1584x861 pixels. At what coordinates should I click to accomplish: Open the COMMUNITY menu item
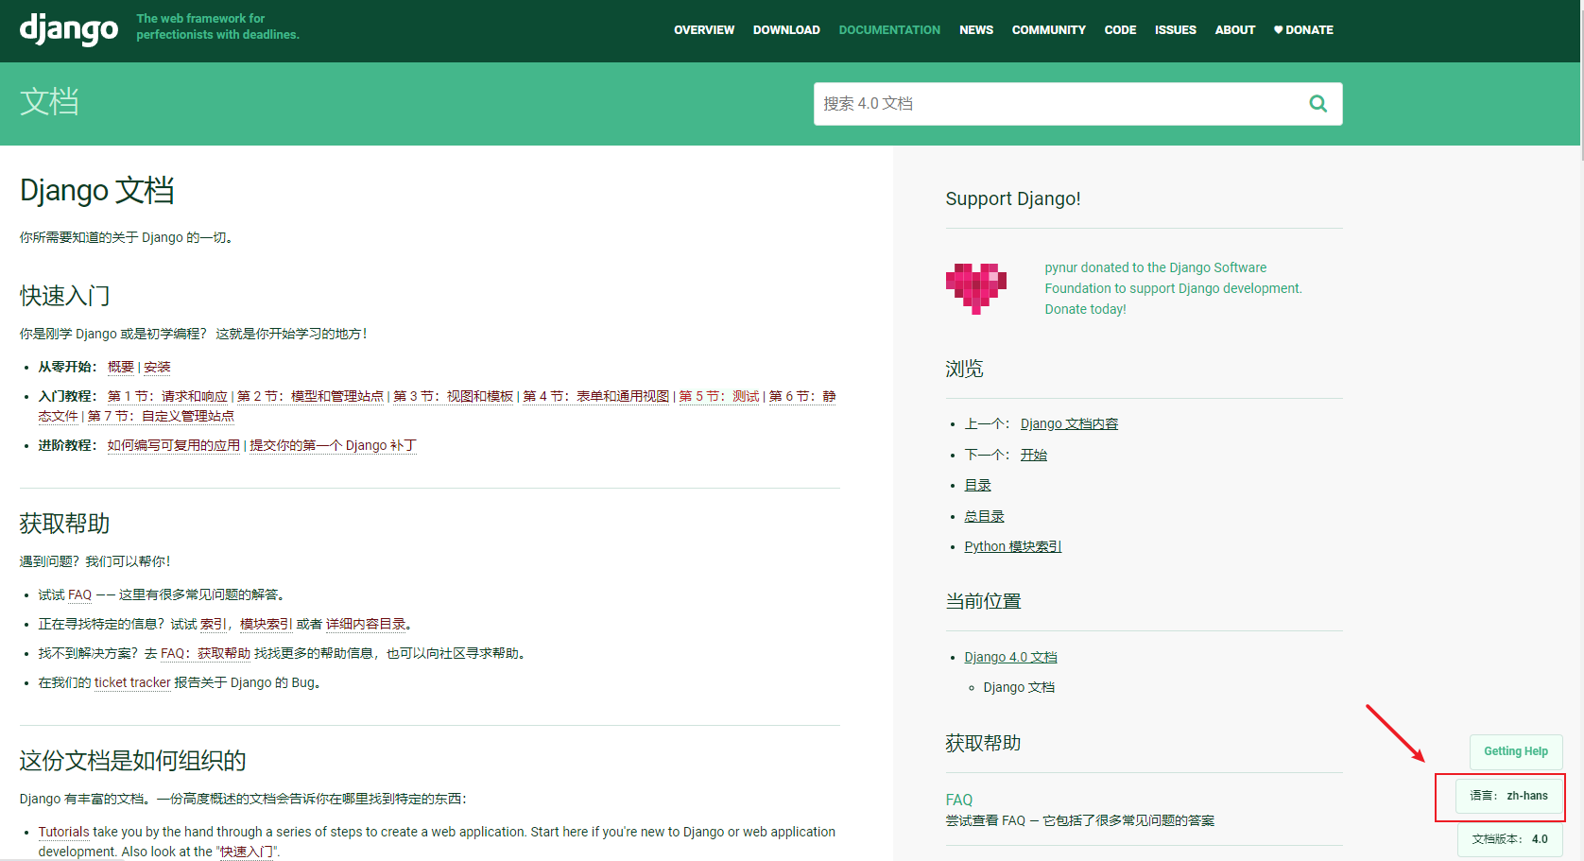tap(1049, 30)
